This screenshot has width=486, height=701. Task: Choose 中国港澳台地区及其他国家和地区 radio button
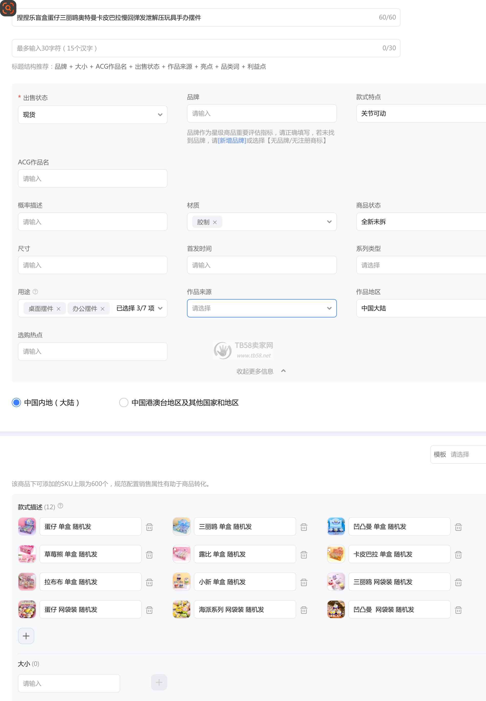pos(124,402)
